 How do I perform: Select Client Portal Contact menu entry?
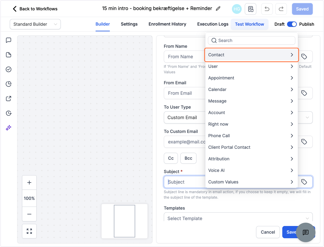[251, 147]
